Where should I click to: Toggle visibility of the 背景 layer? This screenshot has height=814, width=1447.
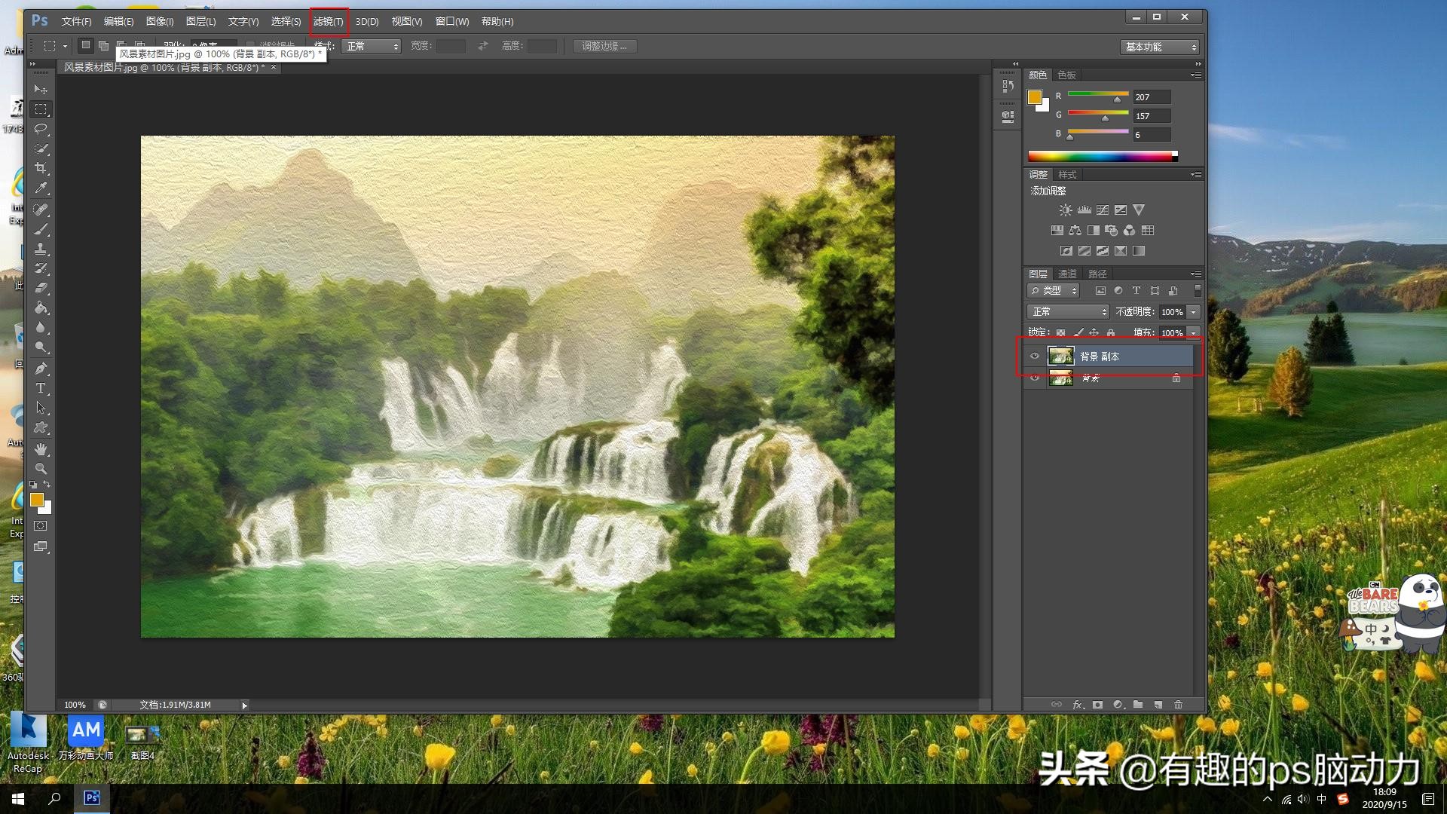[x=1035, y=378]
